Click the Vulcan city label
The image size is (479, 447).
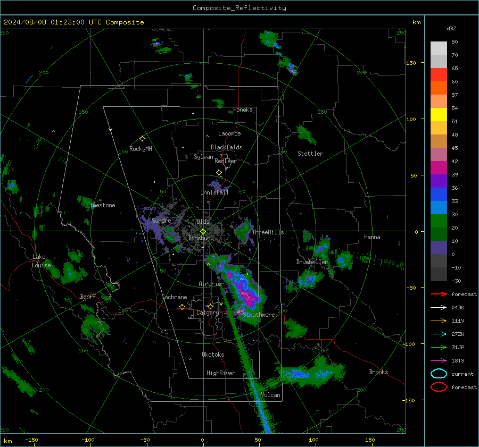271,395
